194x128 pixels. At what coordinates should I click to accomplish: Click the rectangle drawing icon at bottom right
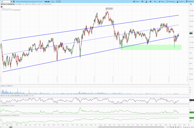point(180,127)
